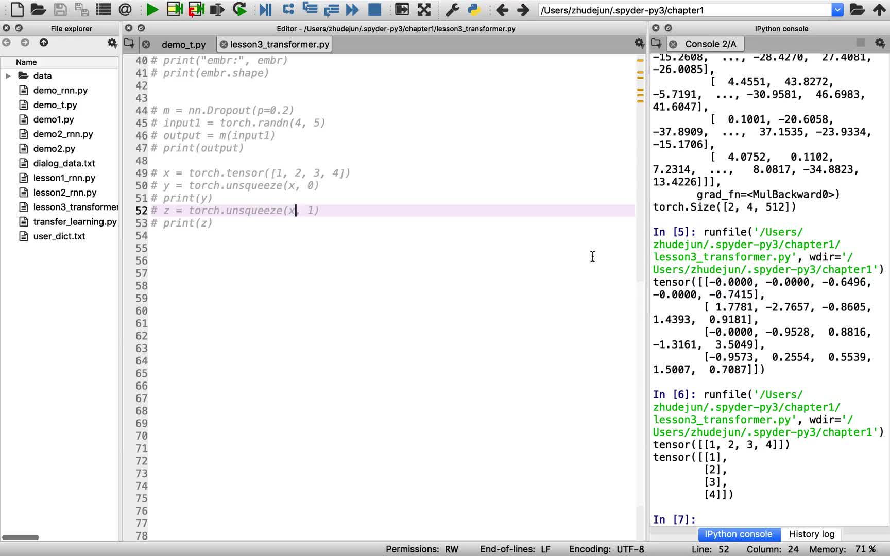The width and height of the screenshot is (890, 556).
Task: Close the lesson3_transformer.py tab
Action: [x=224, y=45]
